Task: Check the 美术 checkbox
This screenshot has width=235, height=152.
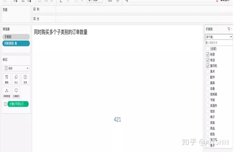Action: tap(208, 72)
